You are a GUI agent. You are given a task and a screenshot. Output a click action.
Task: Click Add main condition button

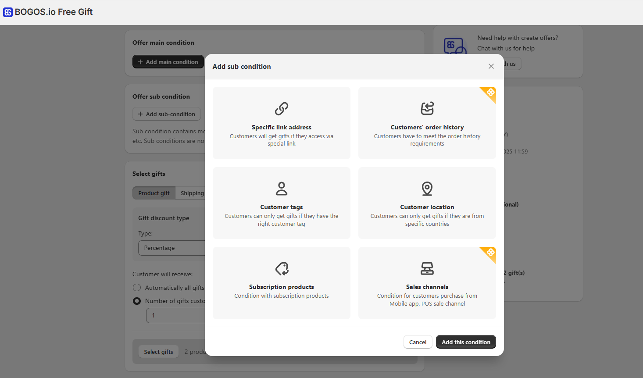tap(168, 62)
